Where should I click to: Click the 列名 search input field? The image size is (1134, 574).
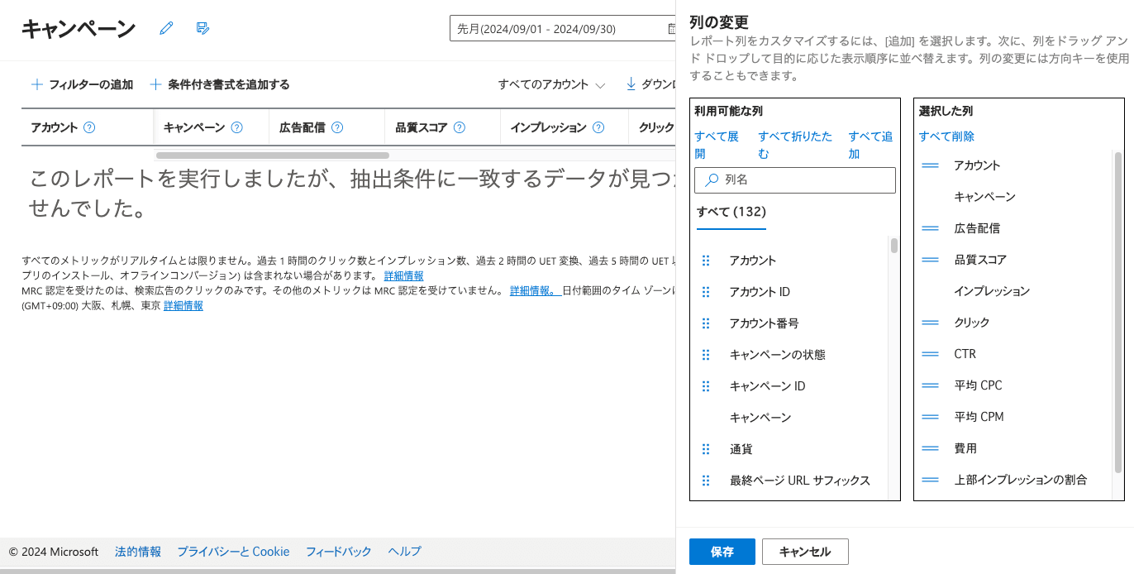pyautogui.click(x=795, y=180)
